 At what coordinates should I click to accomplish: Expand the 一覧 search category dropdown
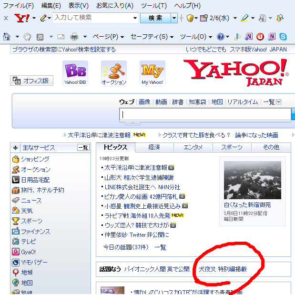pyautogui.click(x=279, y=102)
